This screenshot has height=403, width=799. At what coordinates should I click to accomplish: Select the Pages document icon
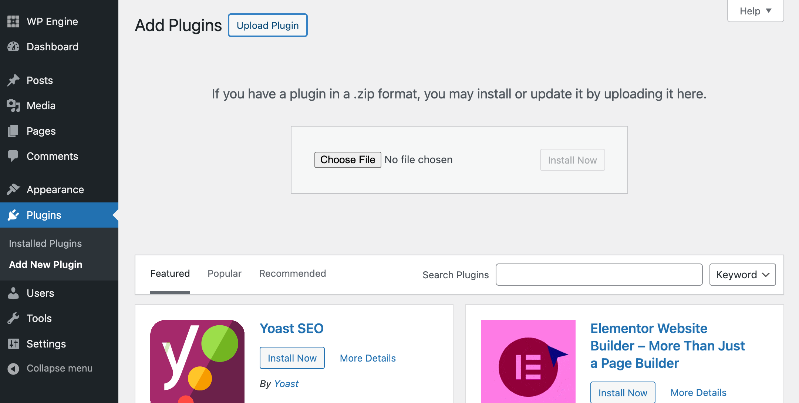(x=13, y=131)
